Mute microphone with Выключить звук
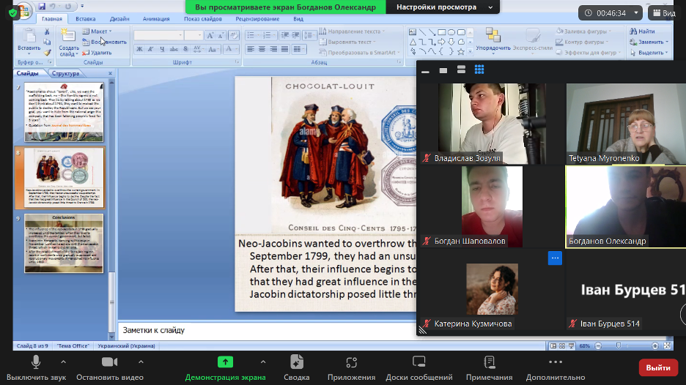 coord(36,362)
